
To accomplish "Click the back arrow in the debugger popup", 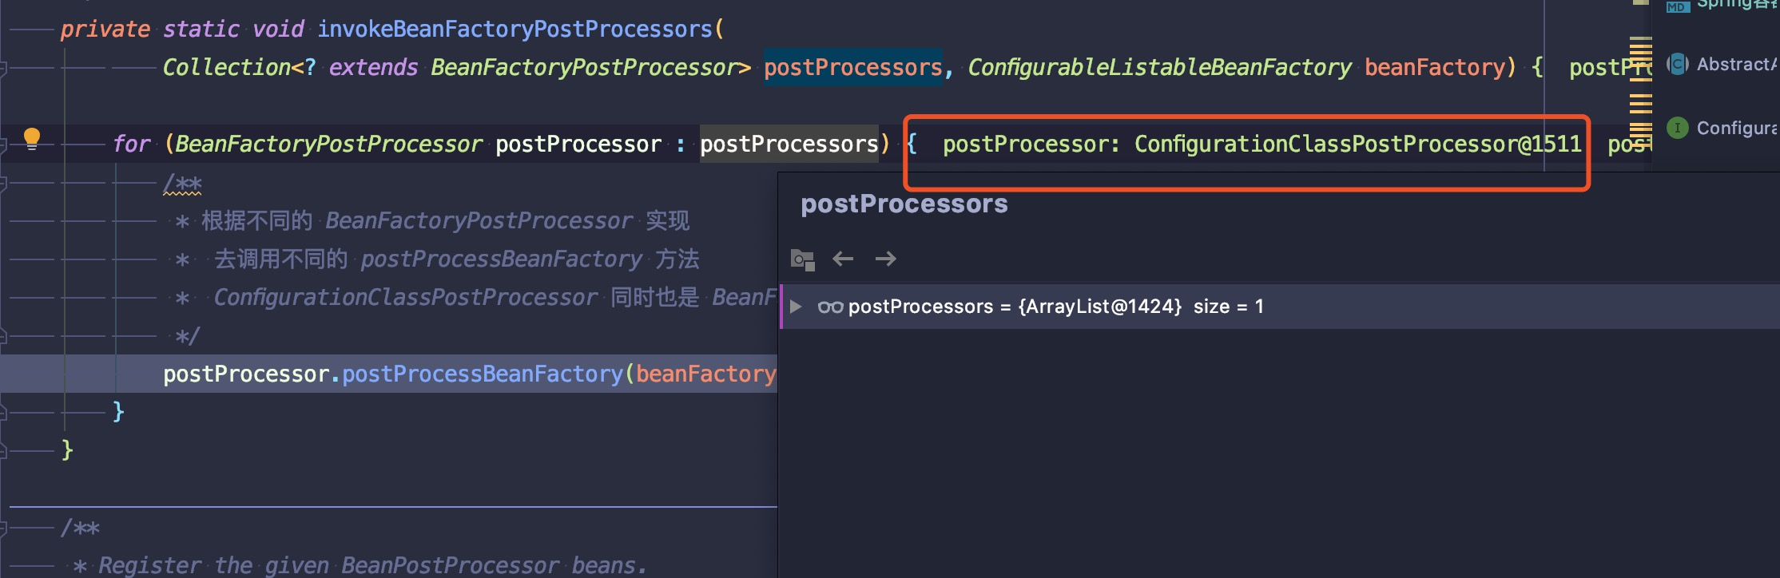I will 842,259.
